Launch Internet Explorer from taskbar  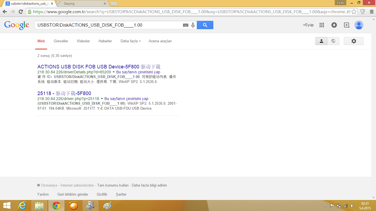23,206
